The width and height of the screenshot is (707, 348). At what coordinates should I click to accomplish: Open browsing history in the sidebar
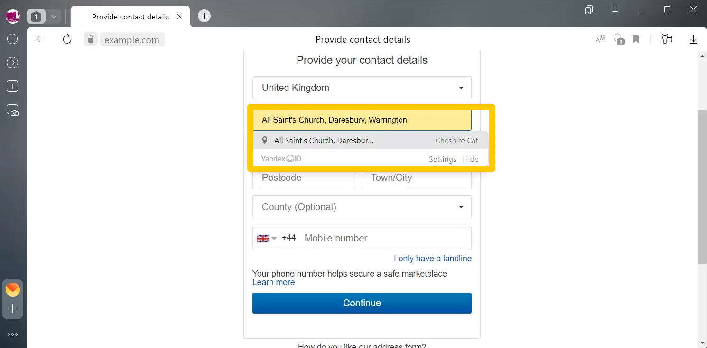12,39
